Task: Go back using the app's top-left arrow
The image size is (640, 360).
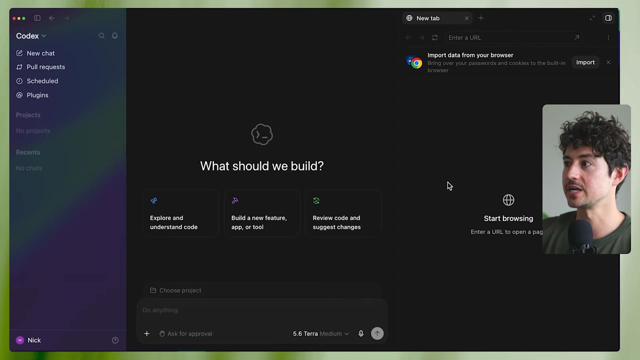Action: (52, 18)
